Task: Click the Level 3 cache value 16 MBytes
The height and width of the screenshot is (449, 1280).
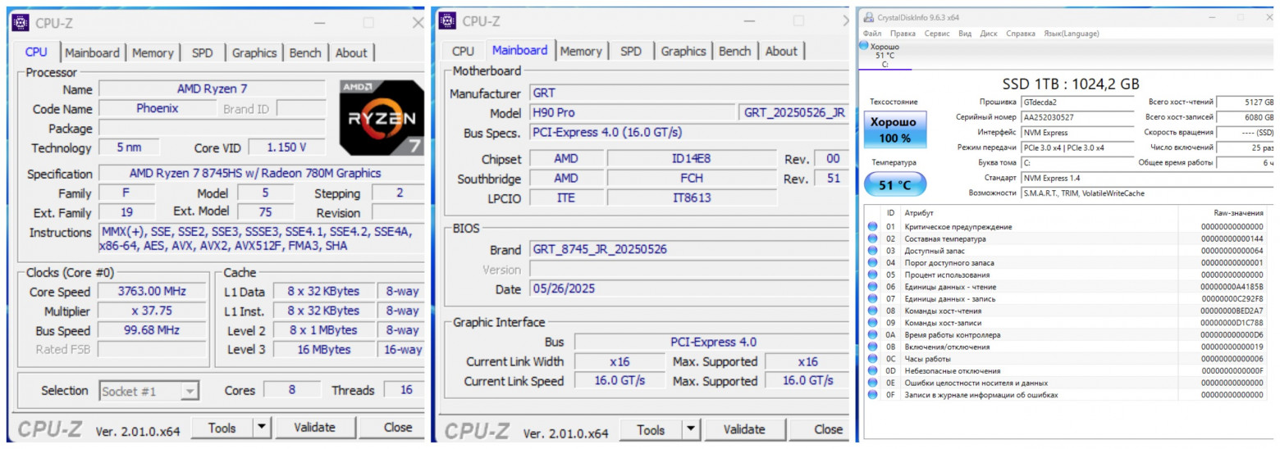Action: click(x=323, y=349)
